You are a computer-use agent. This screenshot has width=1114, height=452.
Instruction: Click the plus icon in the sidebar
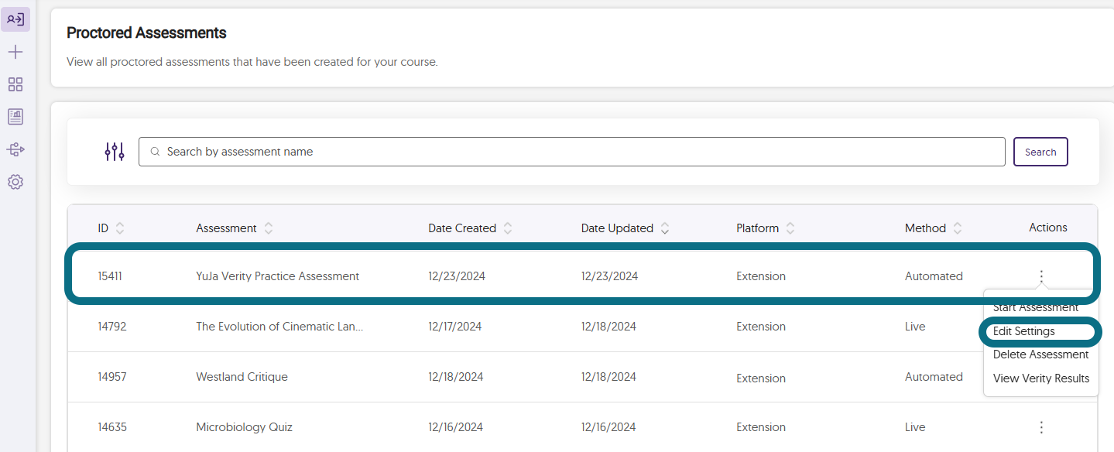pyautogui.click(x=15, y=52)
